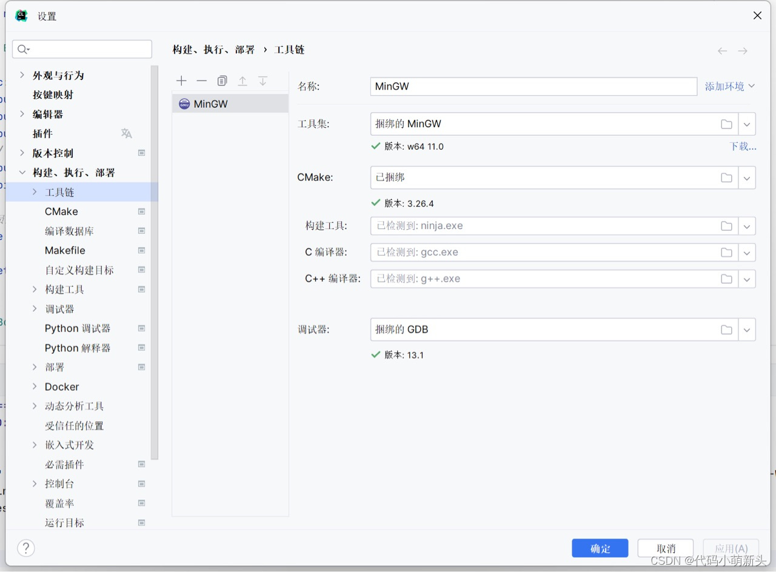
Task: Add a new toolchain with plus icon
Action: pos(181,81)
